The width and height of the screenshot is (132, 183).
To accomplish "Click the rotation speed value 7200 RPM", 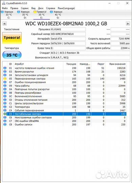I will click(x=120, y=39).
